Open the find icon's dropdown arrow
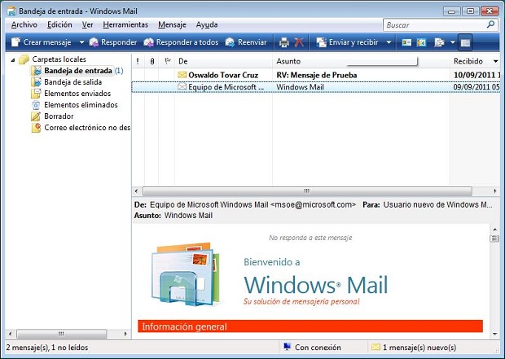Viewport: 505px width, 359px height. pyautogui.click(x=453, y=42)
